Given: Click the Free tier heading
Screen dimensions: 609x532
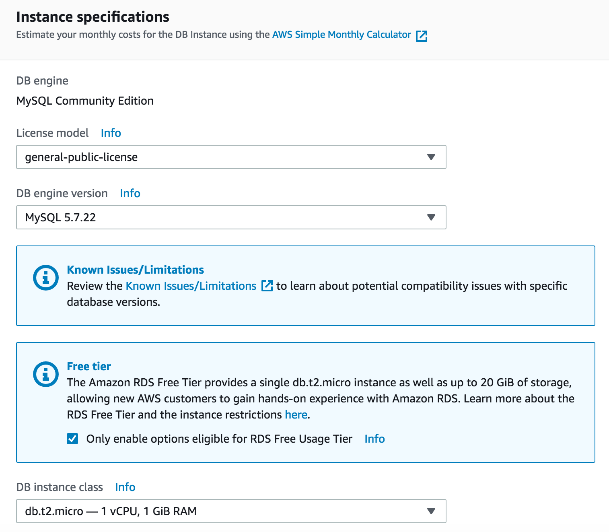Looking at the screenshot, I should (89, 366).
